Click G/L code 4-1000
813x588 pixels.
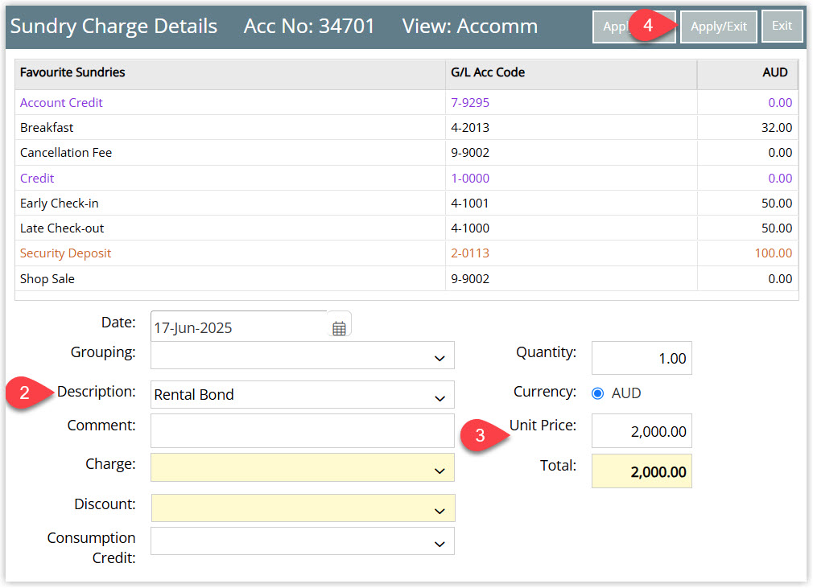click(470, 228)
